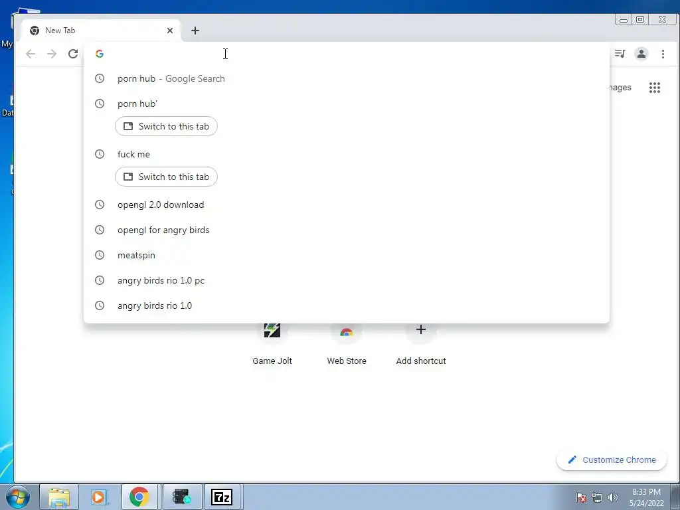
Task: Select suggestion 'angry birds rio 1.0 pc'
Action: point(347,280)
